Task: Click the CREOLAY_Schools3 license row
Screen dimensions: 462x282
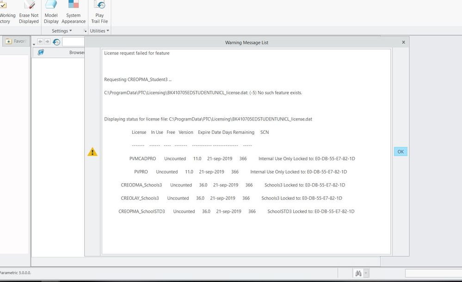Action: [x=231, y=198]
